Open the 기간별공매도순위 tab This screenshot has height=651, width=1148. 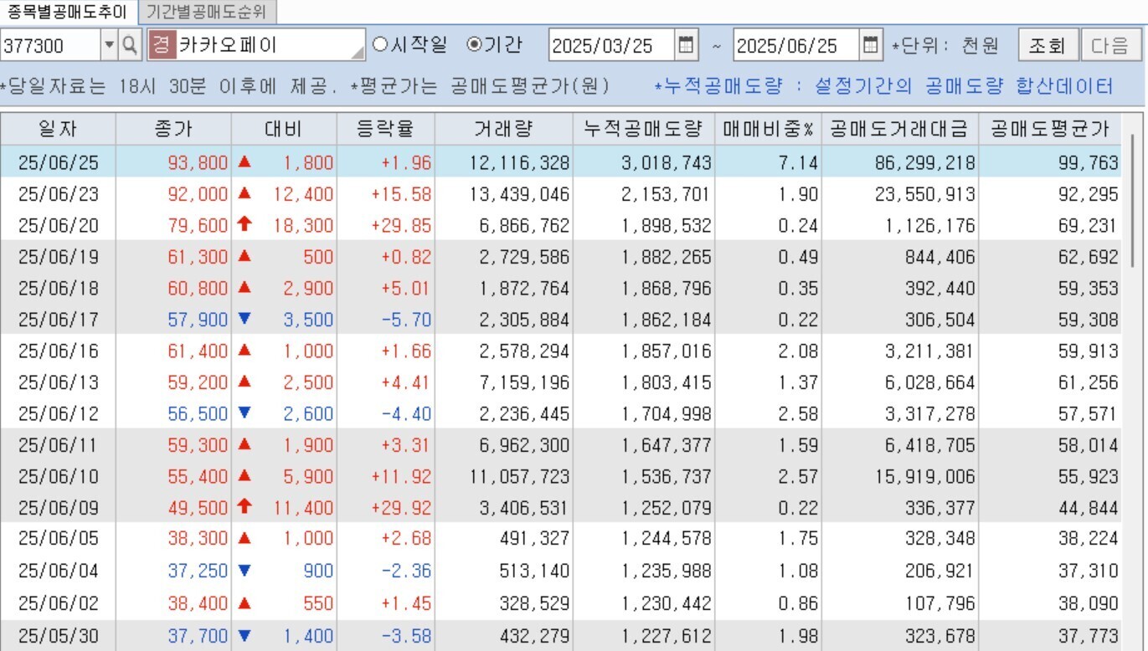(x=207, y=13)
